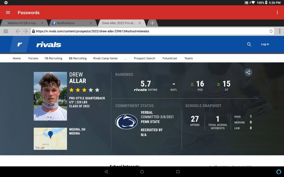Go back using the browser back arrow
Screen dimensions: 284x177
(x=18, y=31)
